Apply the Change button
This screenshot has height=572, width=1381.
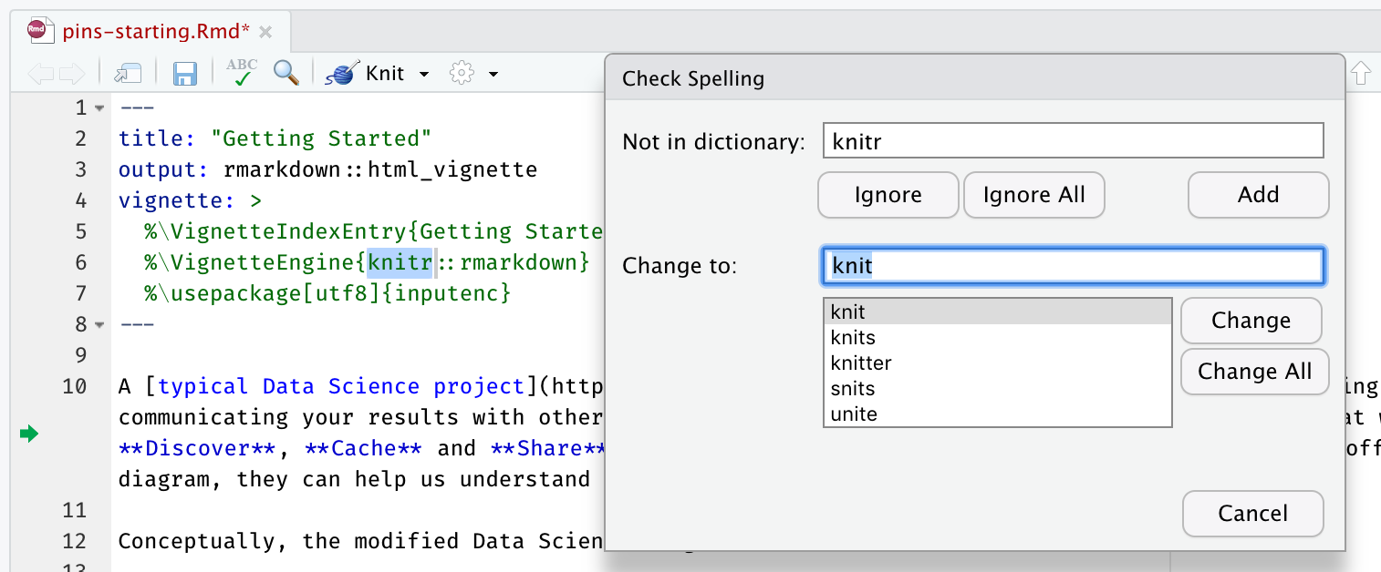click(x=1251, y=321)
